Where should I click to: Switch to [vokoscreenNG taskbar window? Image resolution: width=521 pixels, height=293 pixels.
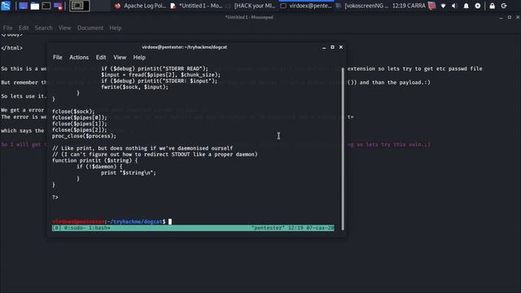[x=361, y=6]
